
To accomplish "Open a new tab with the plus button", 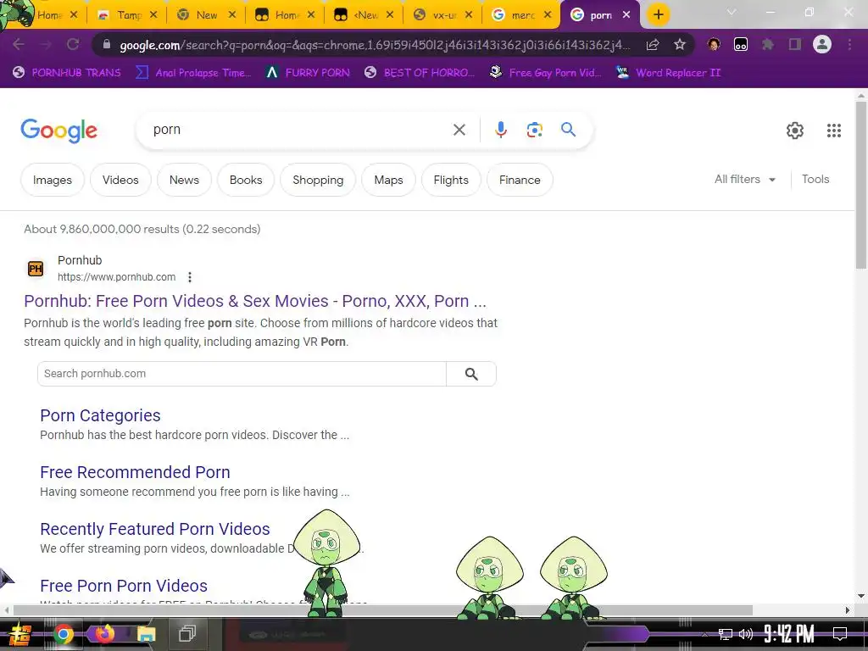I will (x=658, y=14).
